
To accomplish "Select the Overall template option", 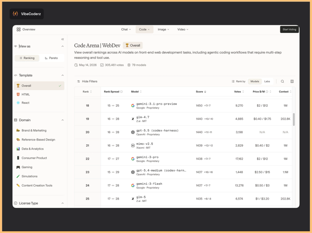I will point(39,86).
